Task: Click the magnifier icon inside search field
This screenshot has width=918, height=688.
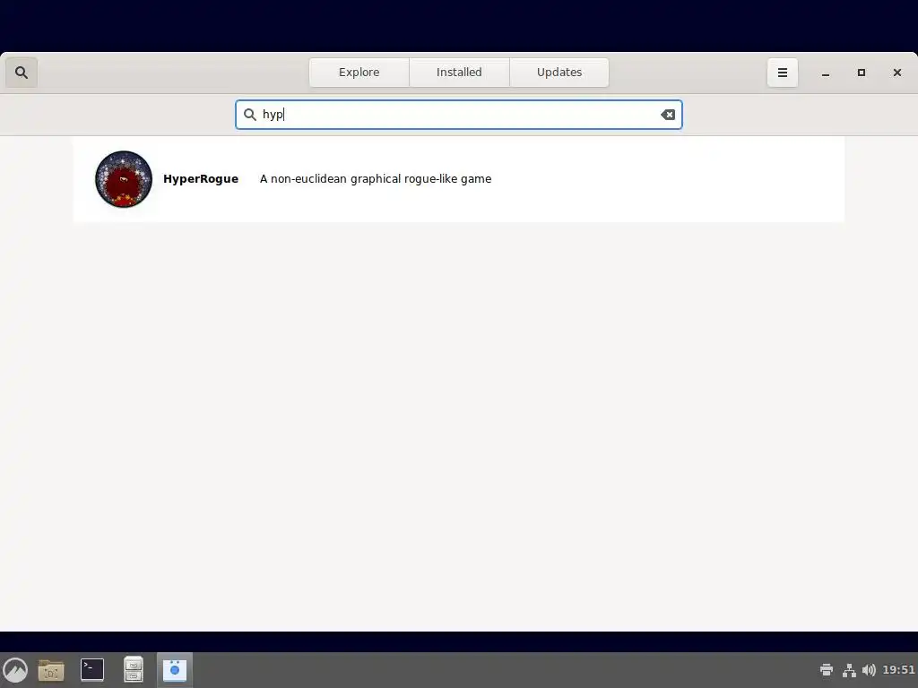Action: click(x=250, y=115)
